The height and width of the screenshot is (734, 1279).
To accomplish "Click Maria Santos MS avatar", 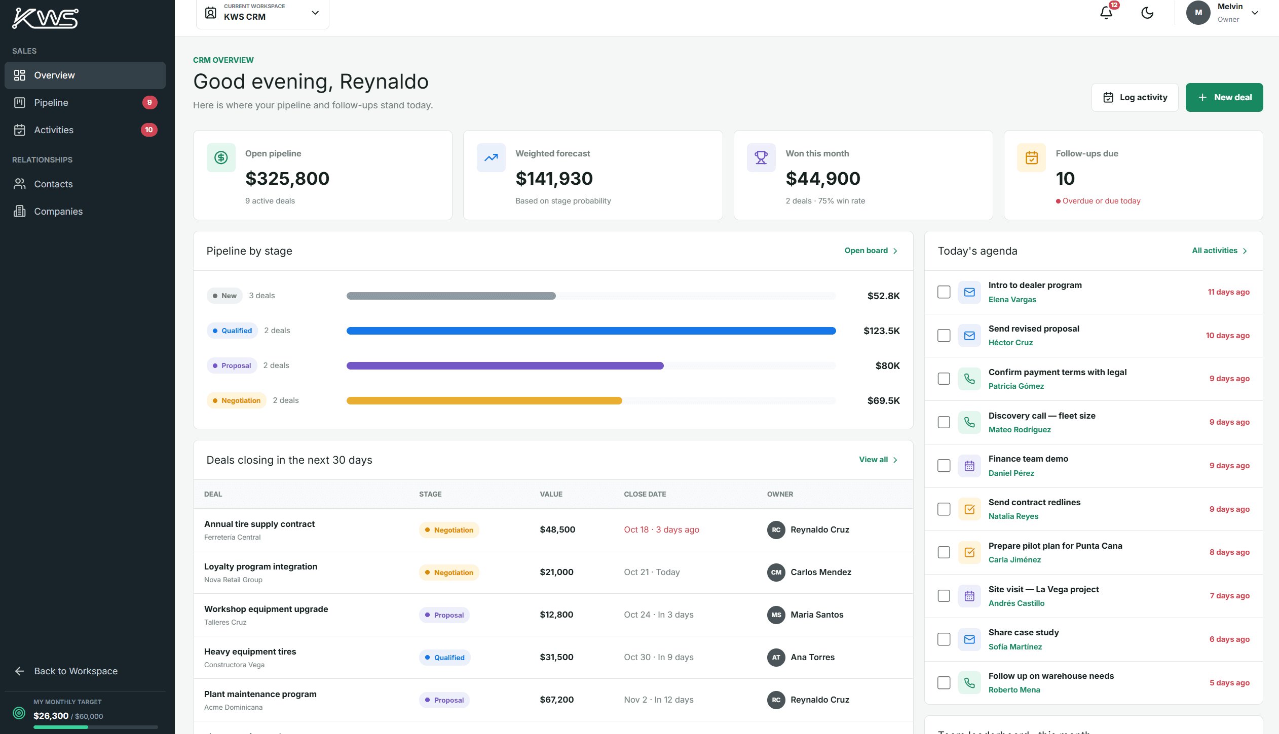I will pyautogui.click(x=776, y=615).
